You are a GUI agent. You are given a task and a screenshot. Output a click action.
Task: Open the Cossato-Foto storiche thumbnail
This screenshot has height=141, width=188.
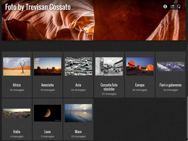pos(109,66)
